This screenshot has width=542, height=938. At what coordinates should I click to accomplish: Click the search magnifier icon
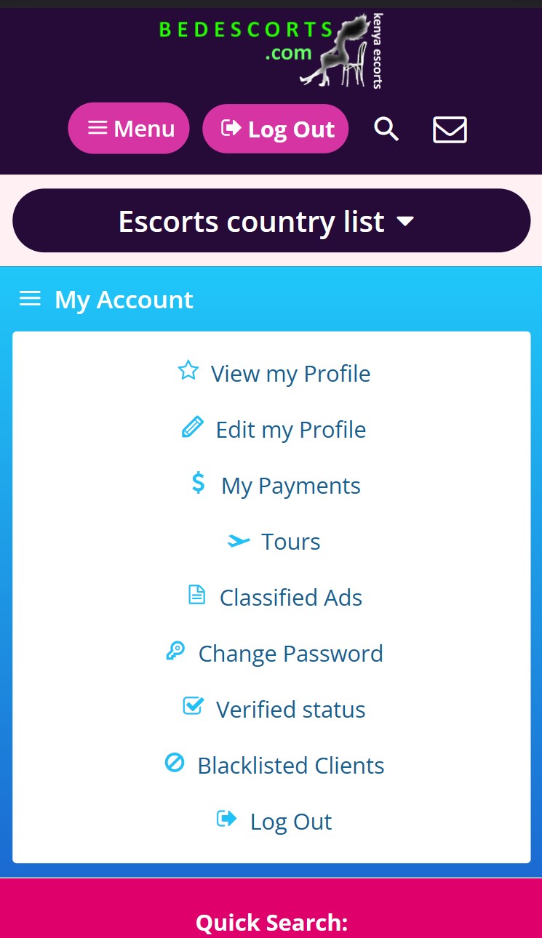386,129
